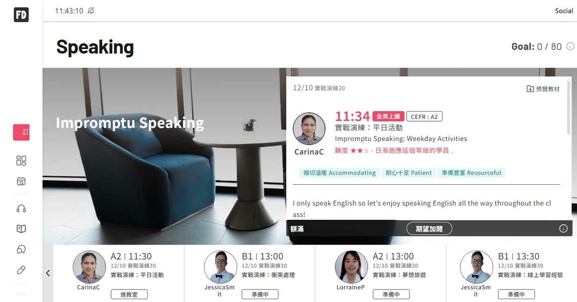
Task: Open the dashboard grid icon in sidebar
Action: click(21, 161)
